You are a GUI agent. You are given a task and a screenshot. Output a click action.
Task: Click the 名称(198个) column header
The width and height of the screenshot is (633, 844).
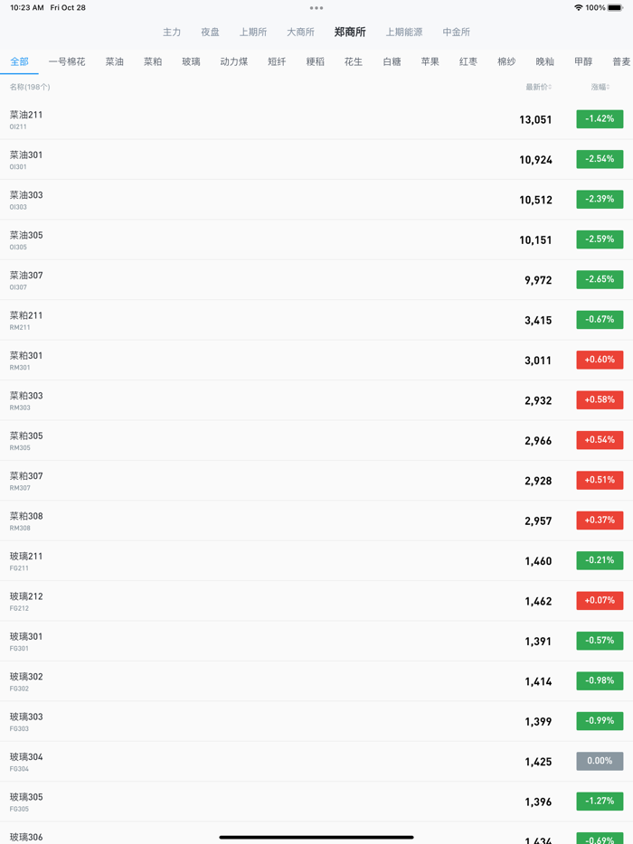(30, 88)
